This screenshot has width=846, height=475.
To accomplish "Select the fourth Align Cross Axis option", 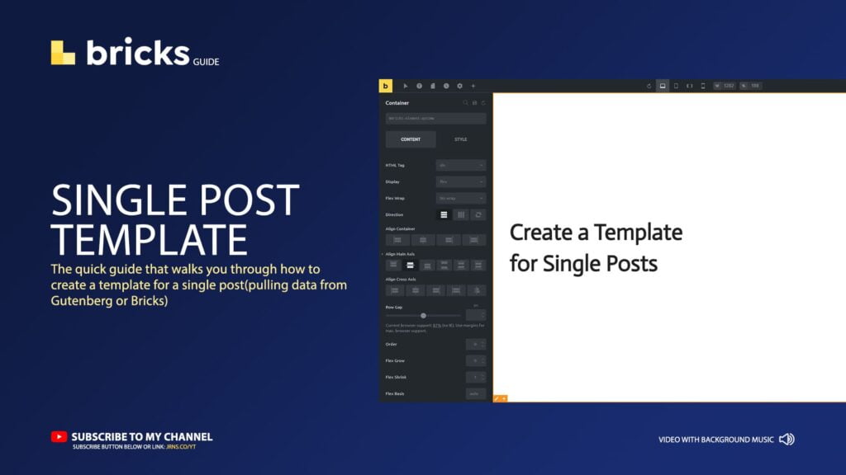I will coord(456,291).
